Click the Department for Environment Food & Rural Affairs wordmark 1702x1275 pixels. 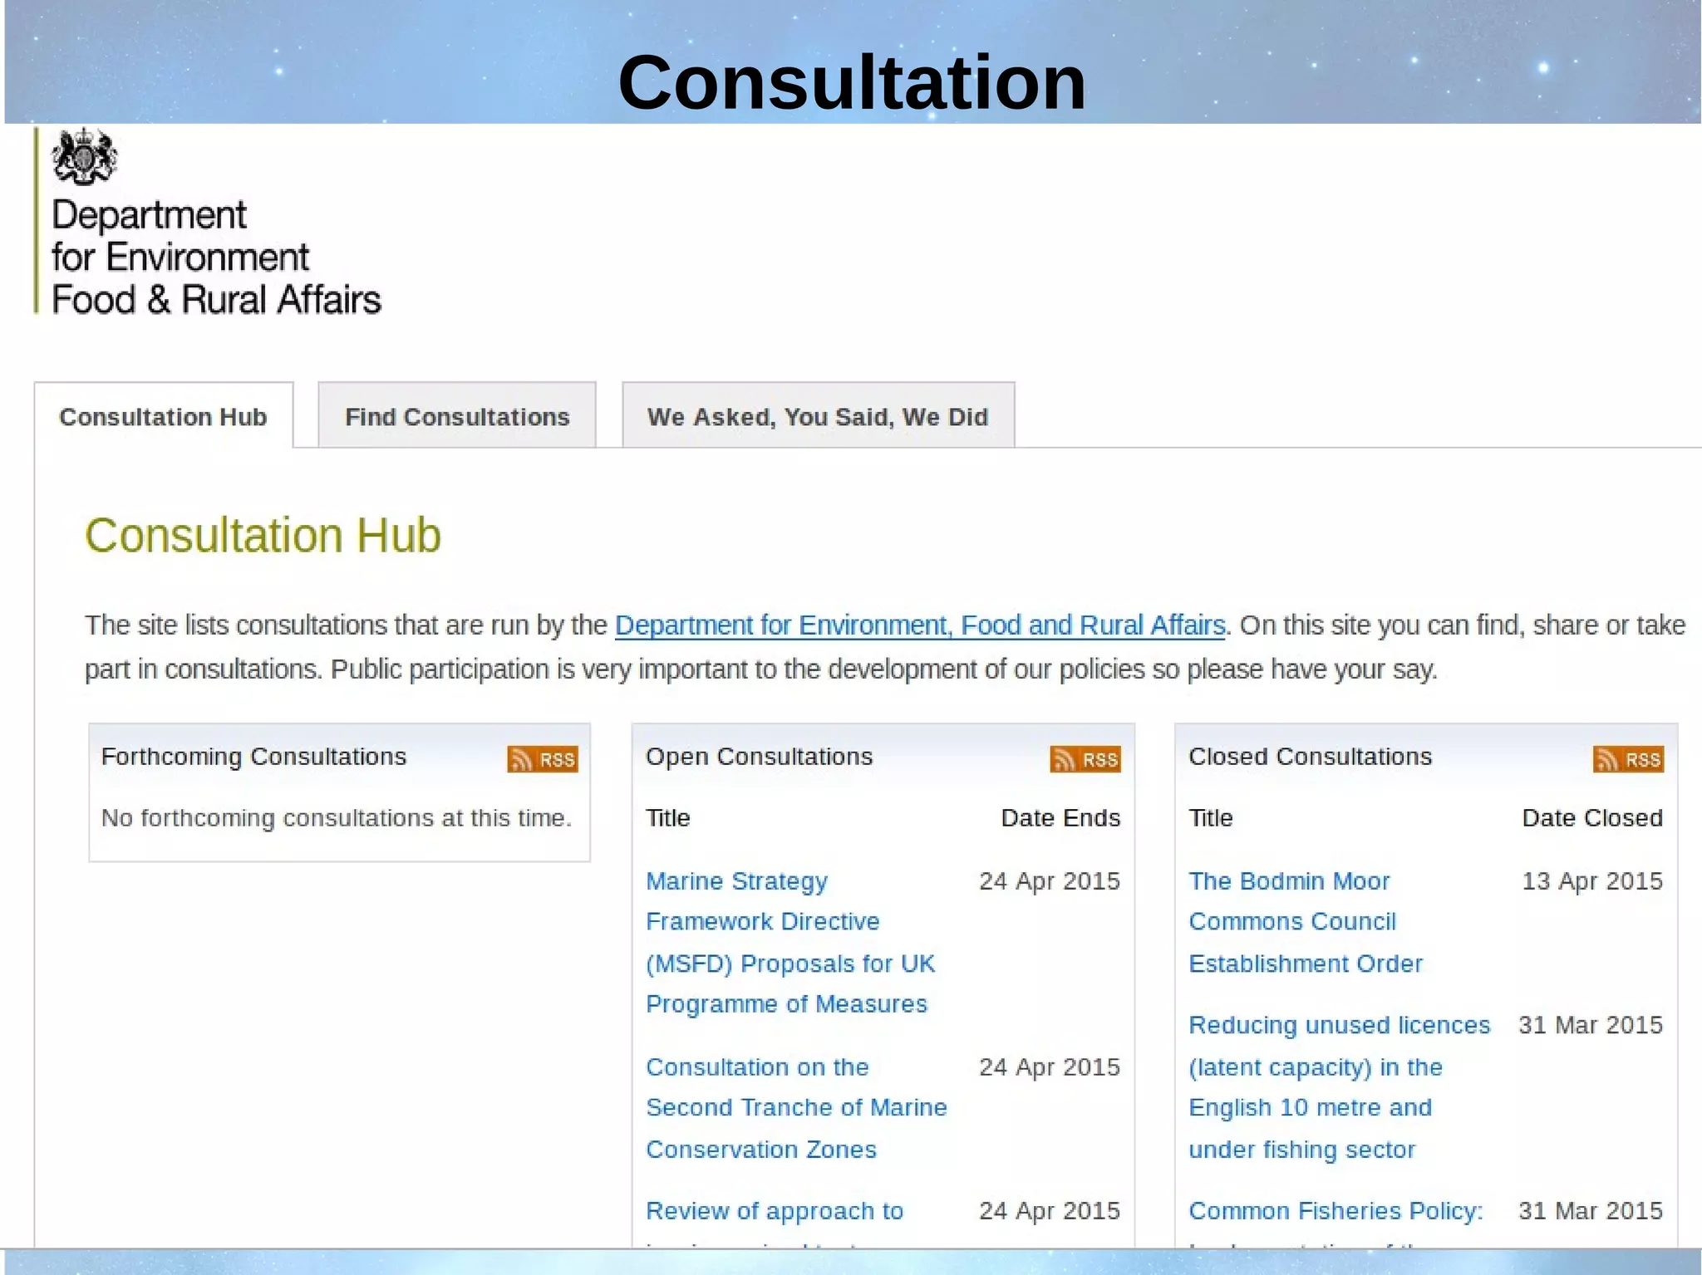pyautogui.click(x=216, y=257)
